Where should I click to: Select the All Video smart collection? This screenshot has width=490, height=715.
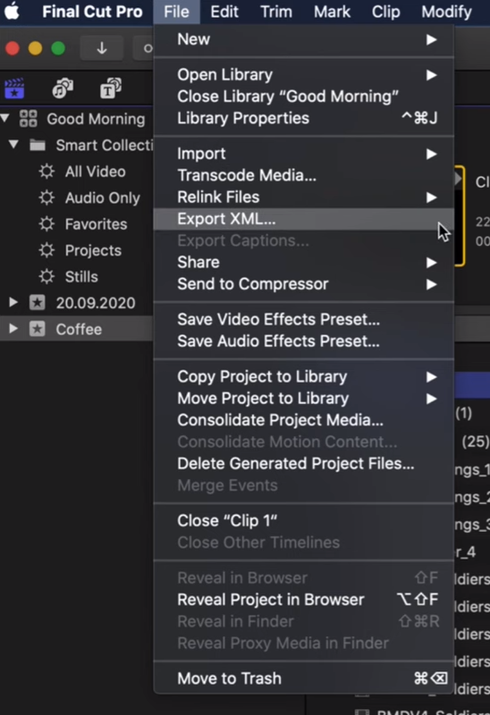(x=95, y=172)
